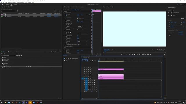Play the sequence in the Program monitor
This screenshot has width=186, height=104.
click(135, 55)
